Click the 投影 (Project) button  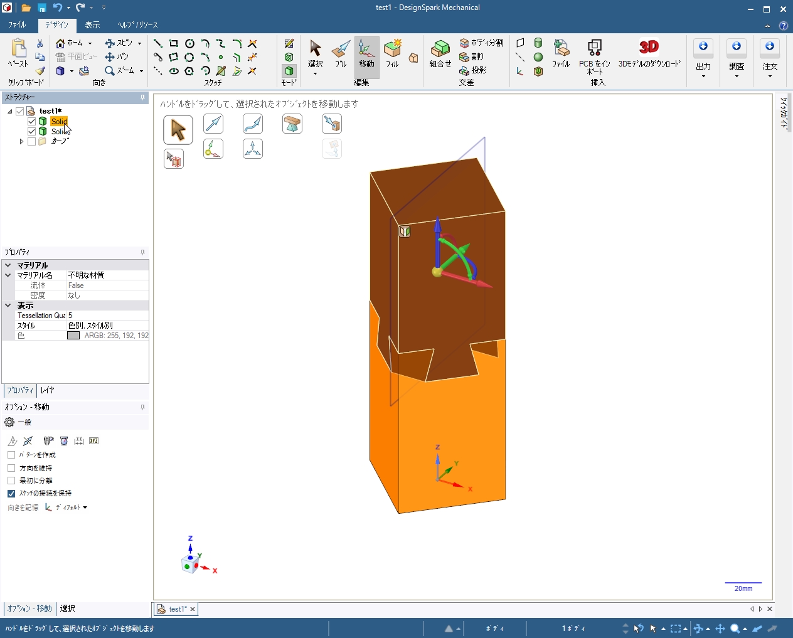click(x=474, y=70)
